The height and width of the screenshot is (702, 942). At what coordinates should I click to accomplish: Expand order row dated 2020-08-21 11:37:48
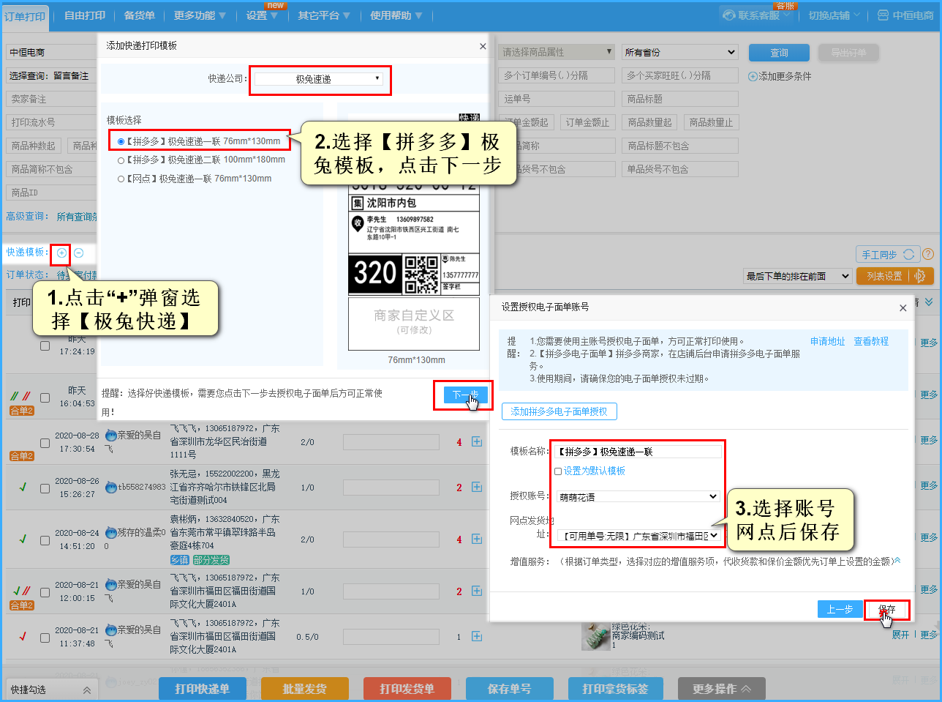[x=477, y=636]
